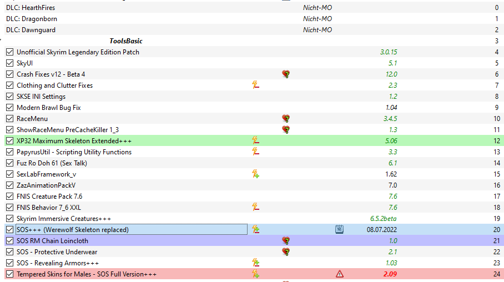Click conflict icon for PapyrusUtil row
504x282 pixels.
point(255,152)
